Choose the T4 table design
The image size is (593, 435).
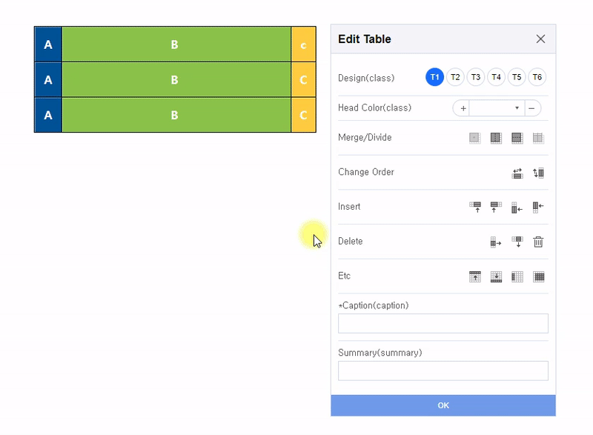pyautogui.click(x=496, y=77)
